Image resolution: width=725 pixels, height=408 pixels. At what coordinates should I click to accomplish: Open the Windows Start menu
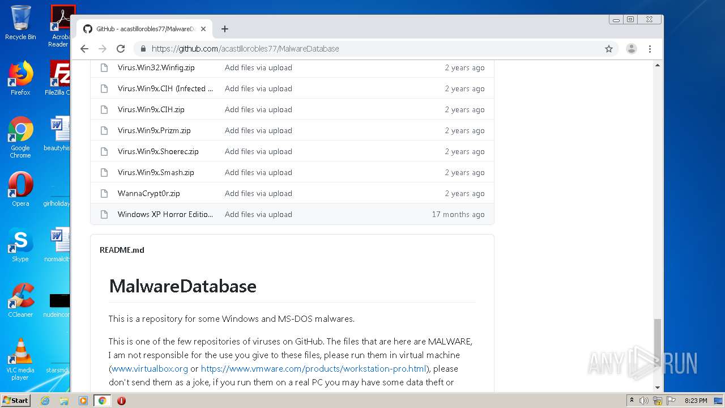(16, 401)
